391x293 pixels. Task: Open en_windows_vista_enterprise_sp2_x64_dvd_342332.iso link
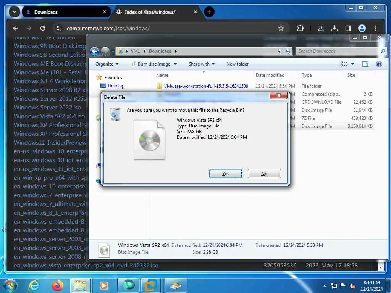click(86, 266)
